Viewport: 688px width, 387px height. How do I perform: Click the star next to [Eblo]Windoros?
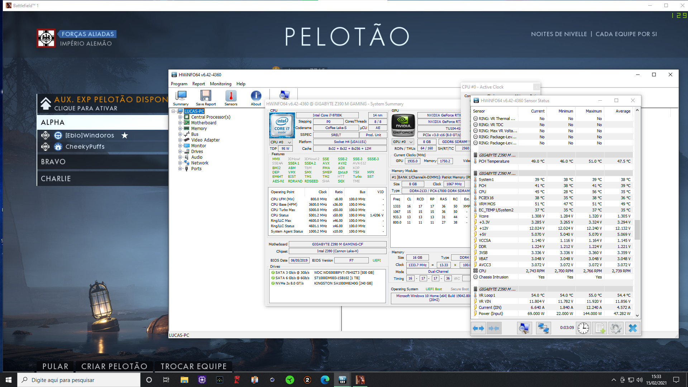(x=124, y=135)
